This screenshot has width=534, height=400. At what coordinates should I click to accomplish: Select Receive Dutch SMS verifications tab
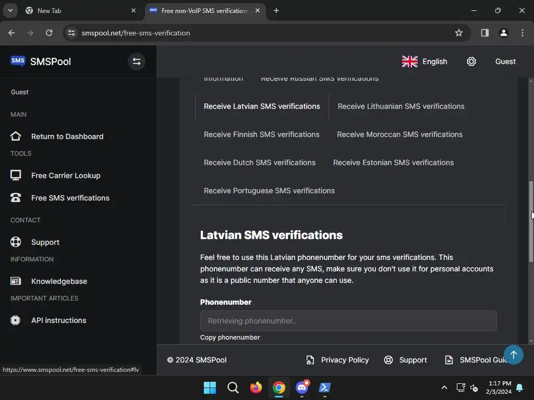260,162
